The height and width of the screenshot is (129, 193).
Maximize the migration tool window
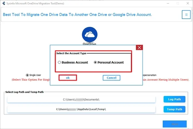178,3
